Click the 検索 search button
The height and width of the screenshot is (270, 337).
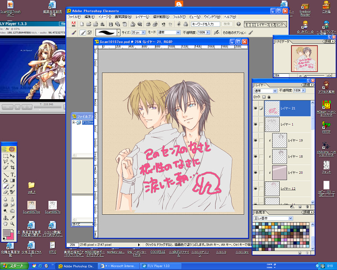(227, 24)
